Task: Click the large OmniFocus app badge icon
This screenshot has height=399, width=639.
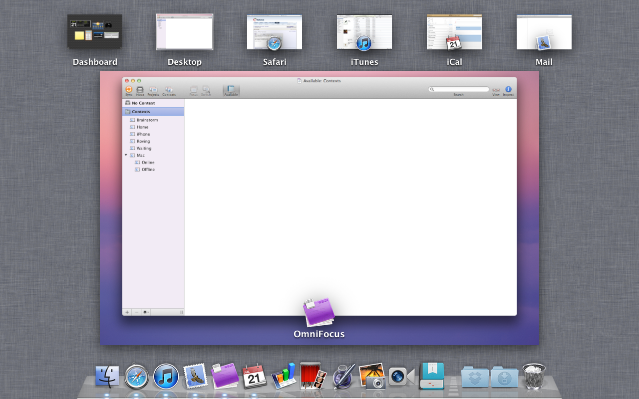Action: pyautogui.click(x=319, y=311)
